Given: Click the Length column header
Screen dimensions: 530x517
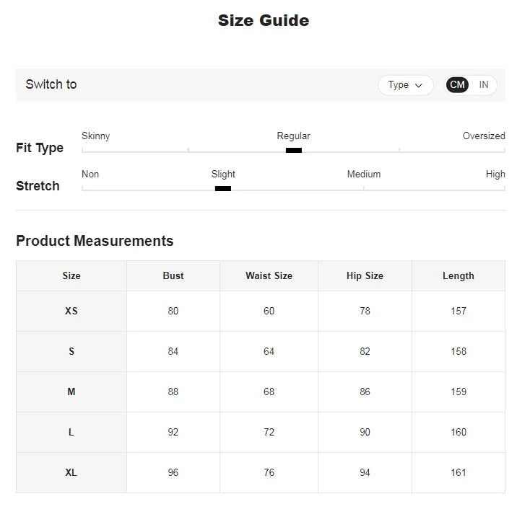Looking at the screenshot, I should pyautogui.click(x=459, y=276).
